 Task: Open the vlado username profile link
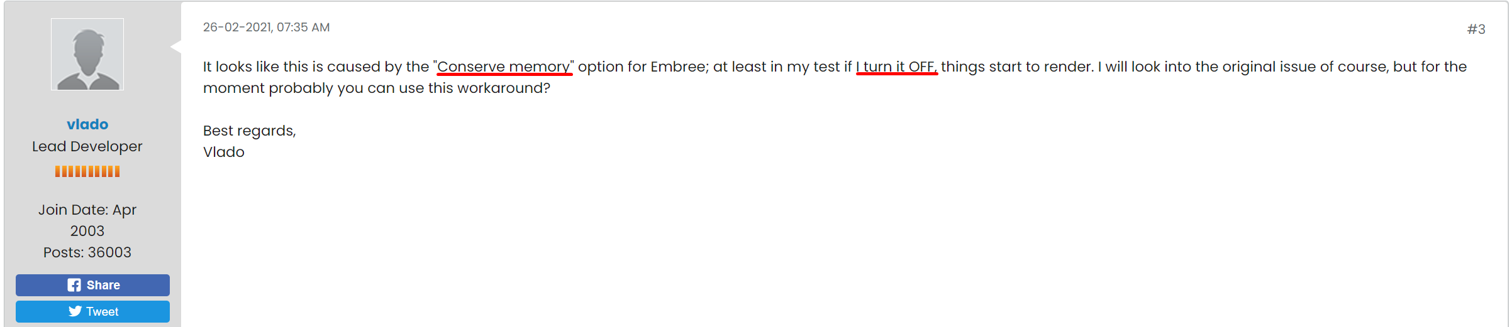point(87,124)
